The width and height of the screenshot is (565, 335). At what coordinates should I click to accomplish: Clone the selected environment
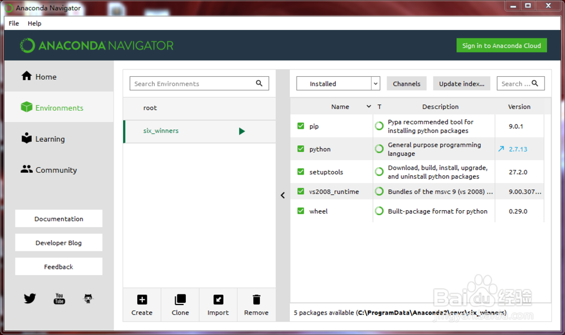180,304
